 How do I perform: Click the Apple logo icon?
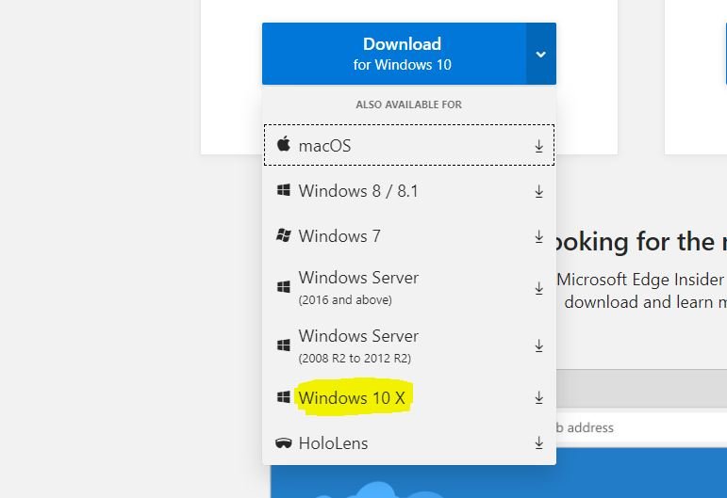click(x=283, y=145)
